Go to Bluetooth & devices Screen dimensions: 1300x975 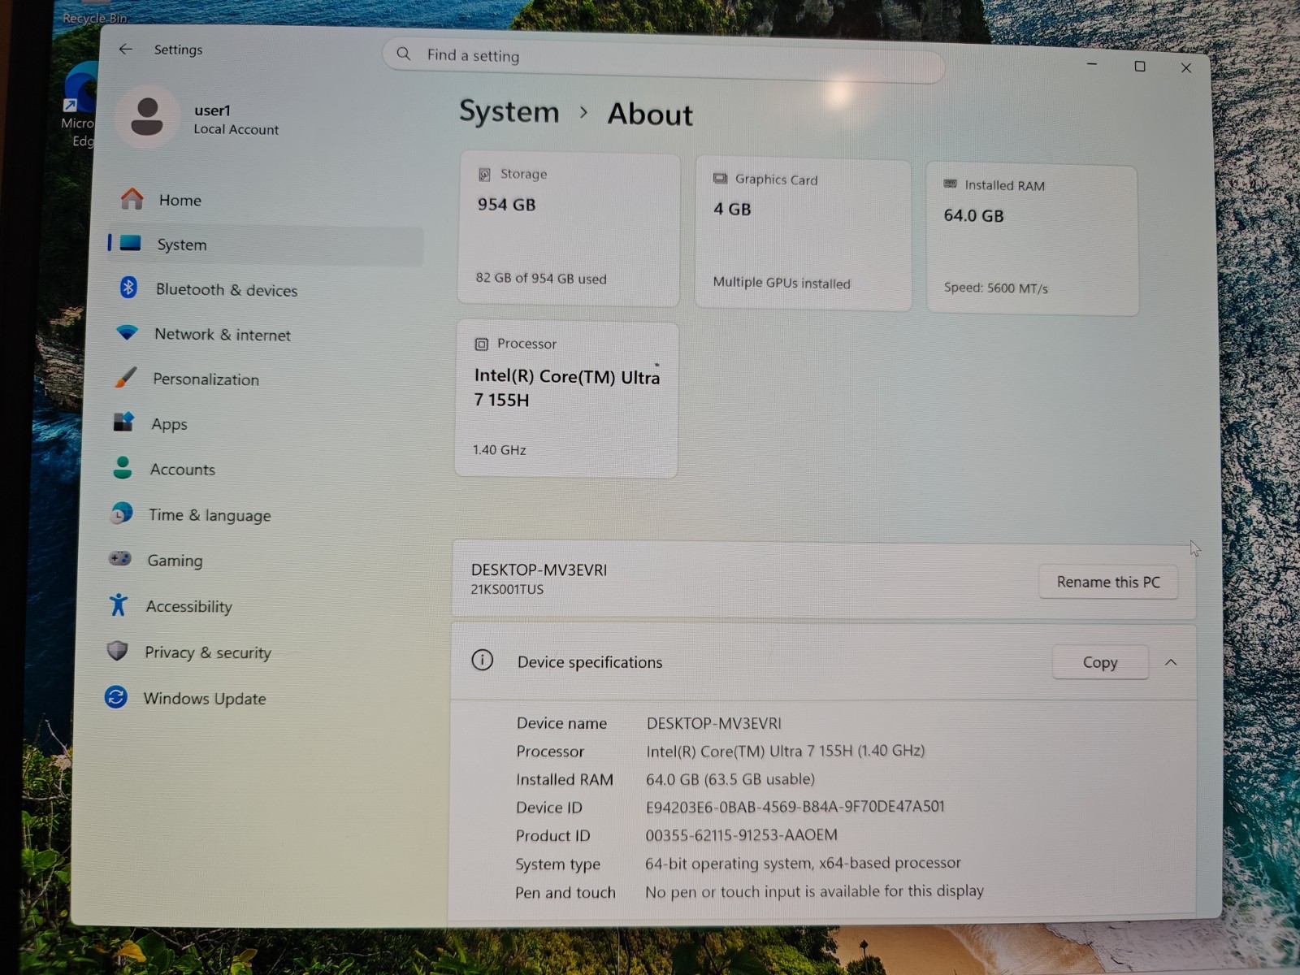[x=264, y=289]
